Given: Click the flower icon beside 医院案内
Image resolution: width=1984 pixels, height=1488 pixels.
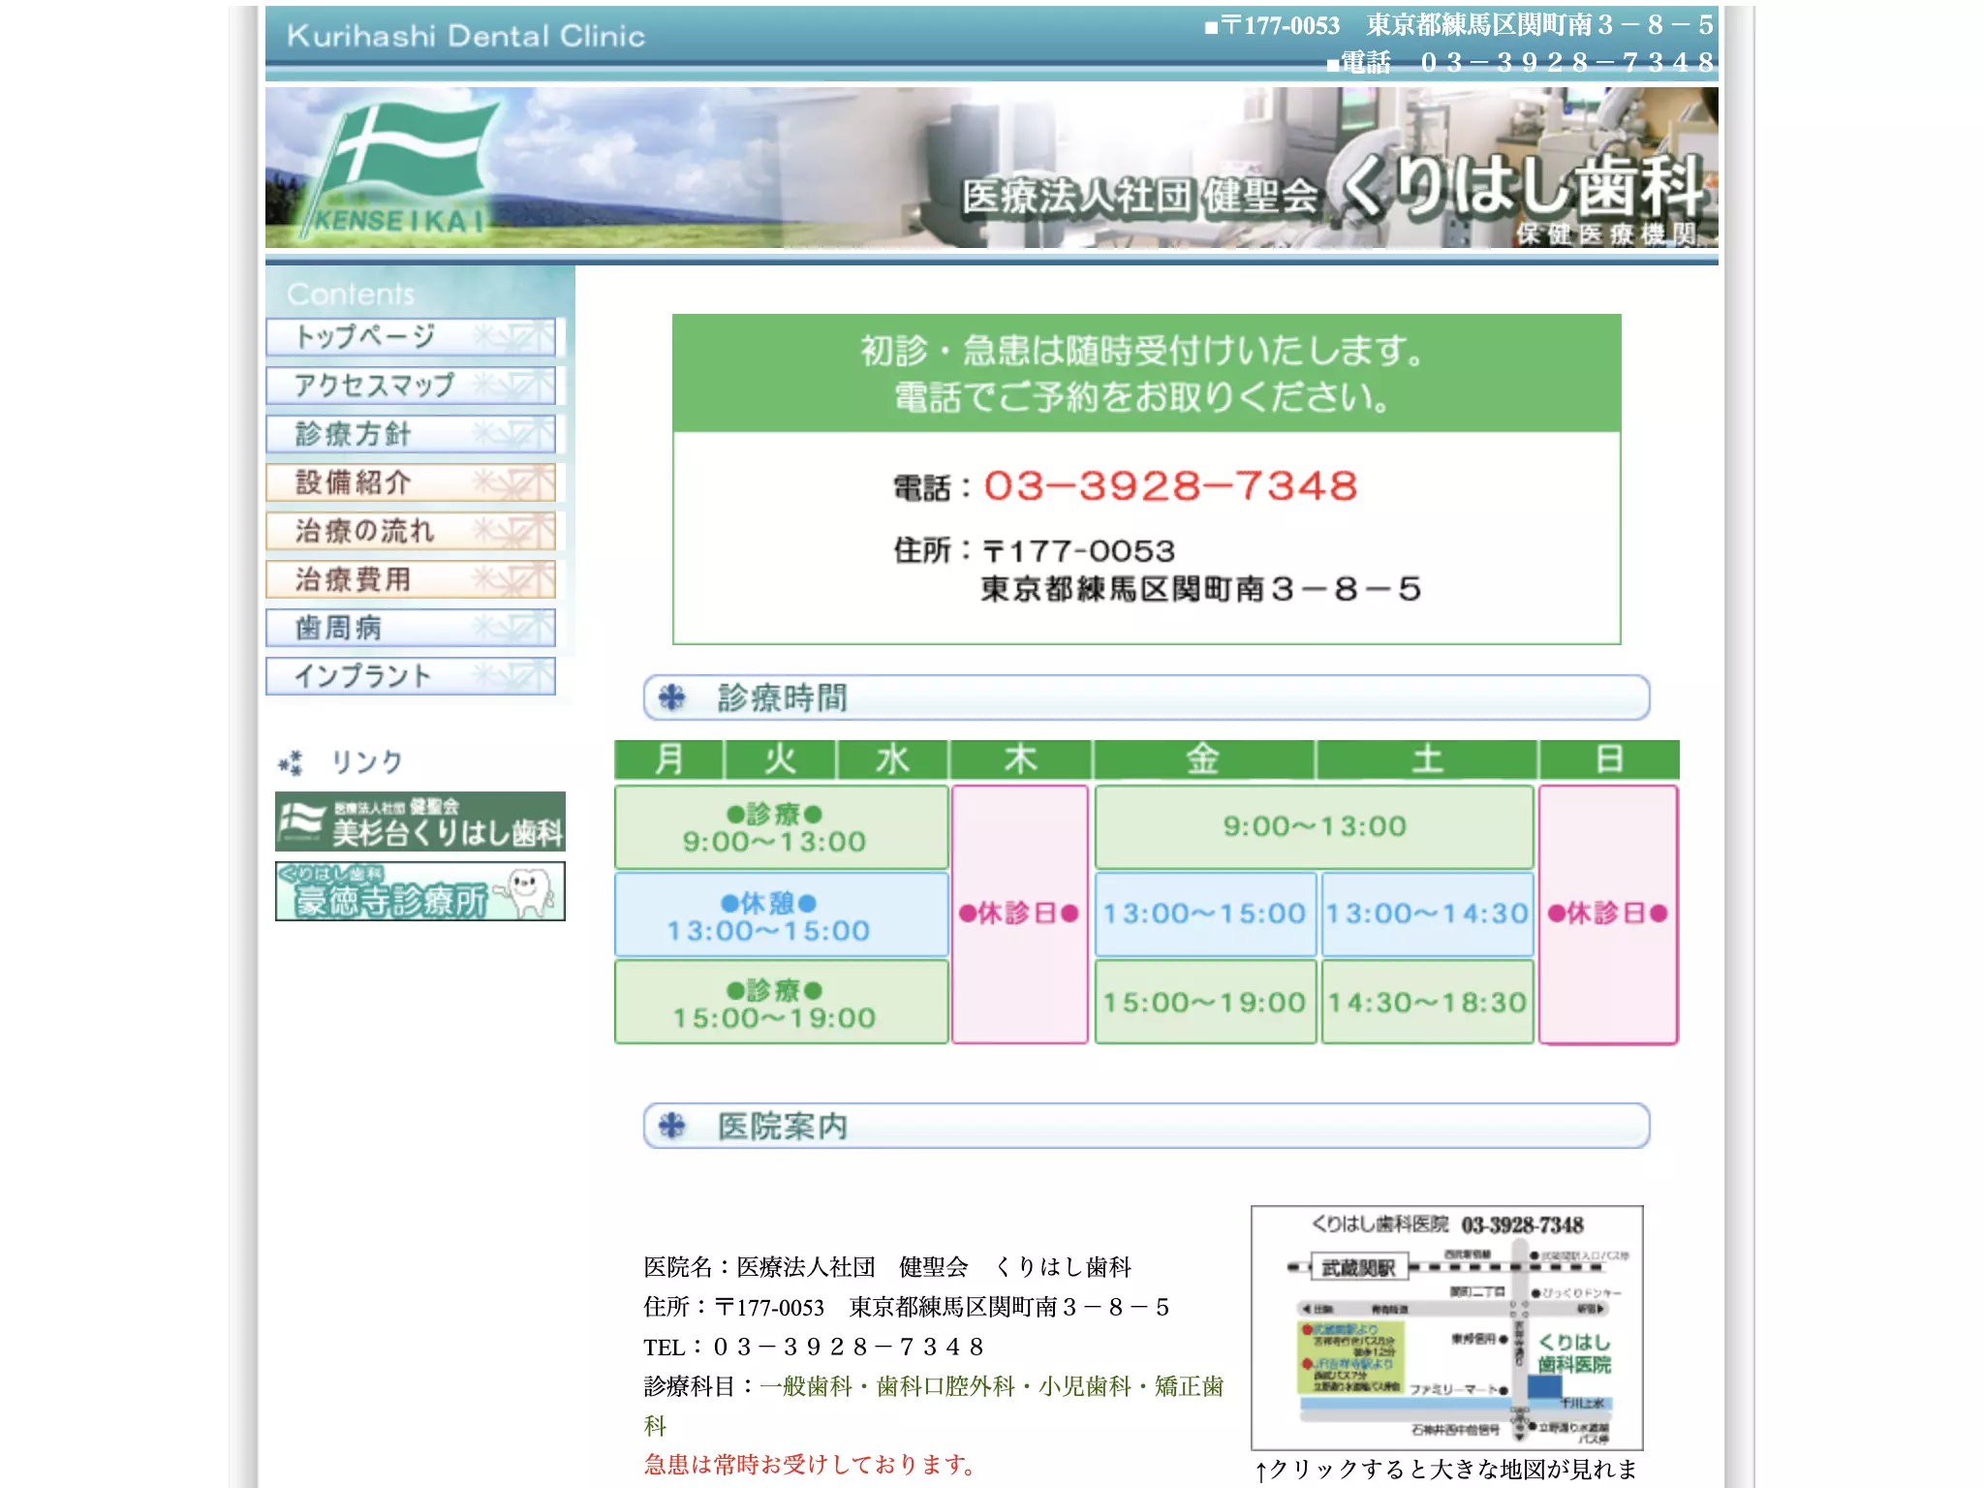Looking at the screenshot, I should (x=672, y=1126).
